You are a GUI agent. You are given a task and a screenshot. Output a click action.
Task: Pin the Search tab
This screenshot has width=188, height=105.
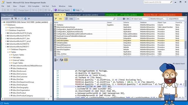coord(61,15)
